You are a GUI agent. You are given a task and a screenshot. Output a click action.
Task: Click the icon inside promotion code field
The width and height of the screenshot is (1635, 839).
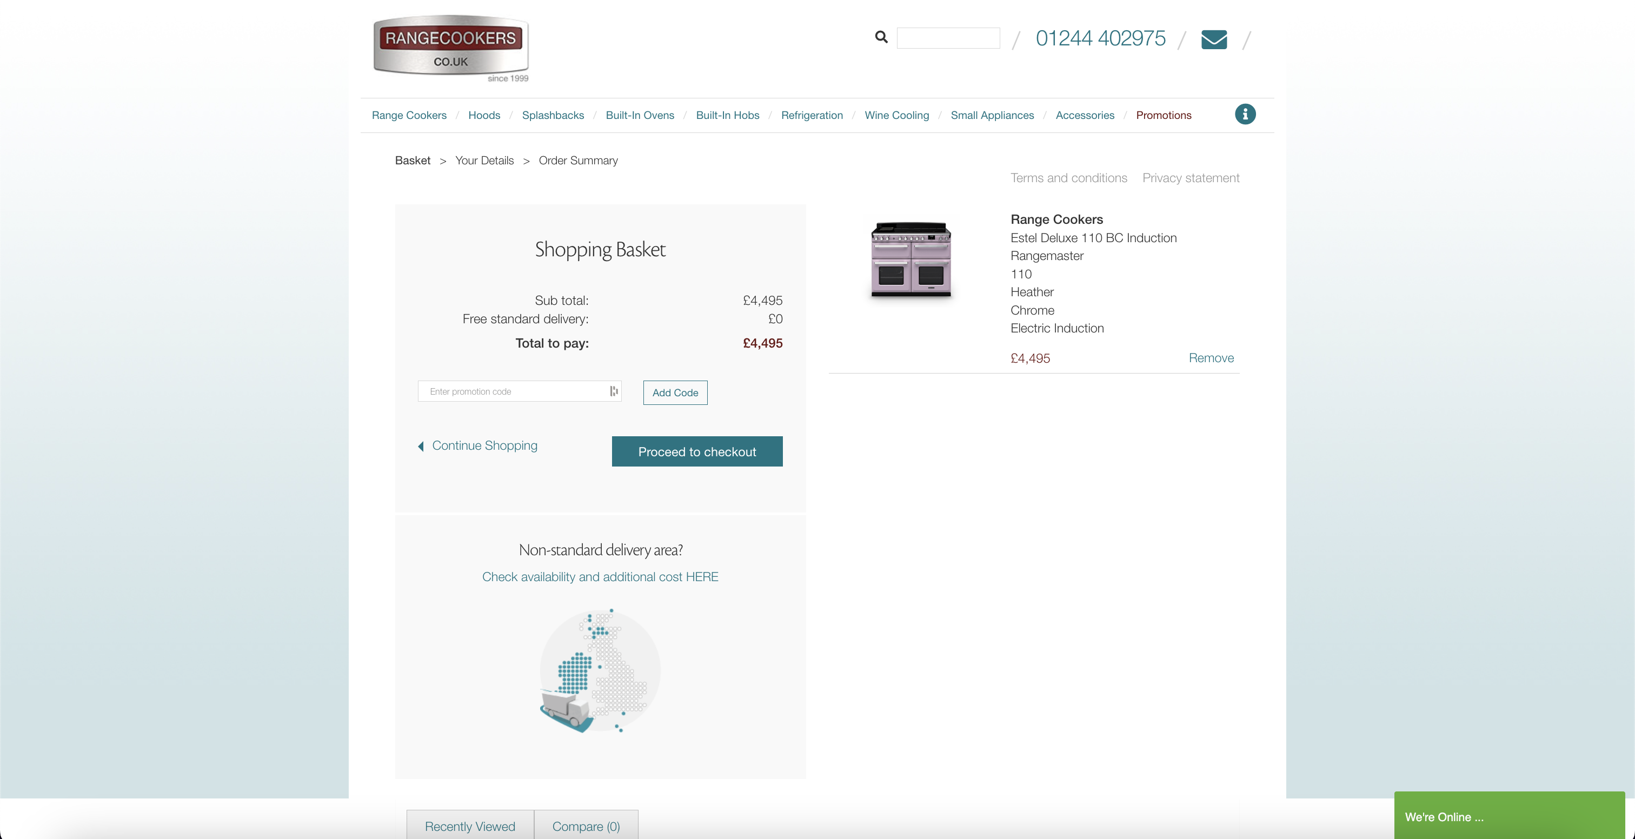[614, 391]
